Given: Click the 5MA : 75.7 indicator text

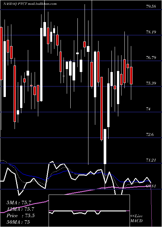Looking at the screenshot, I should [x=19, y=203].
